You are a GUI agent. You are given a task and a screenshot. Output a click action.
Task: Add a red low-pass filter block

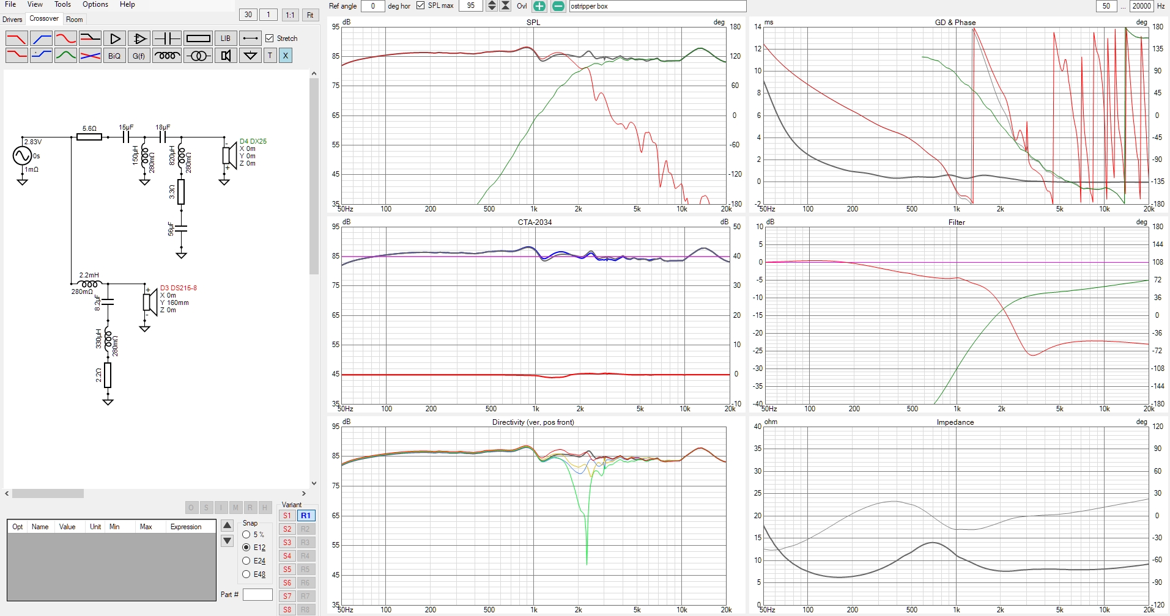[x=17, y=38]
